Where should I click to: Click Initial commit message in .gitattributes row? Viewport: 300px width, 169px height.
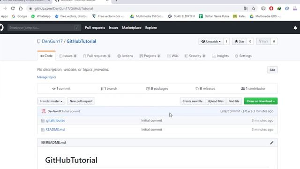(152, 121)
